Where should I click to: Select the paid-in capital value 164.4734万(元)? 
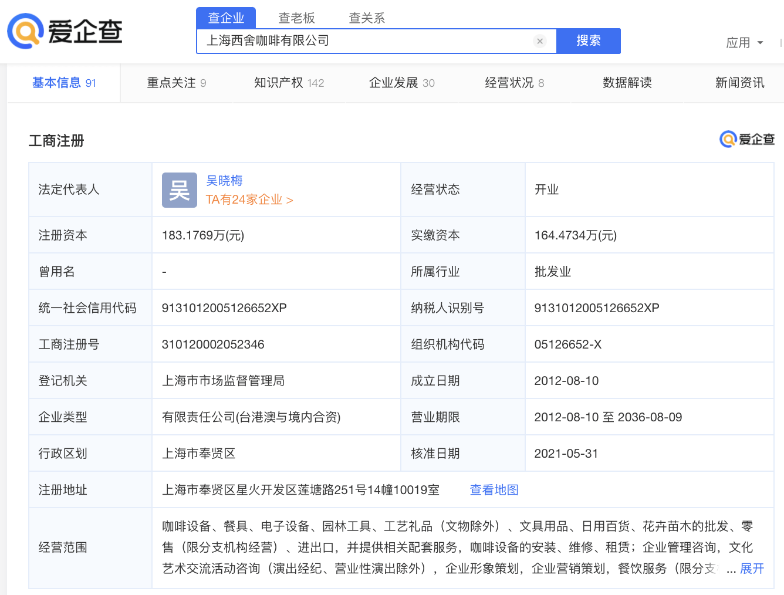coord(576,235)
